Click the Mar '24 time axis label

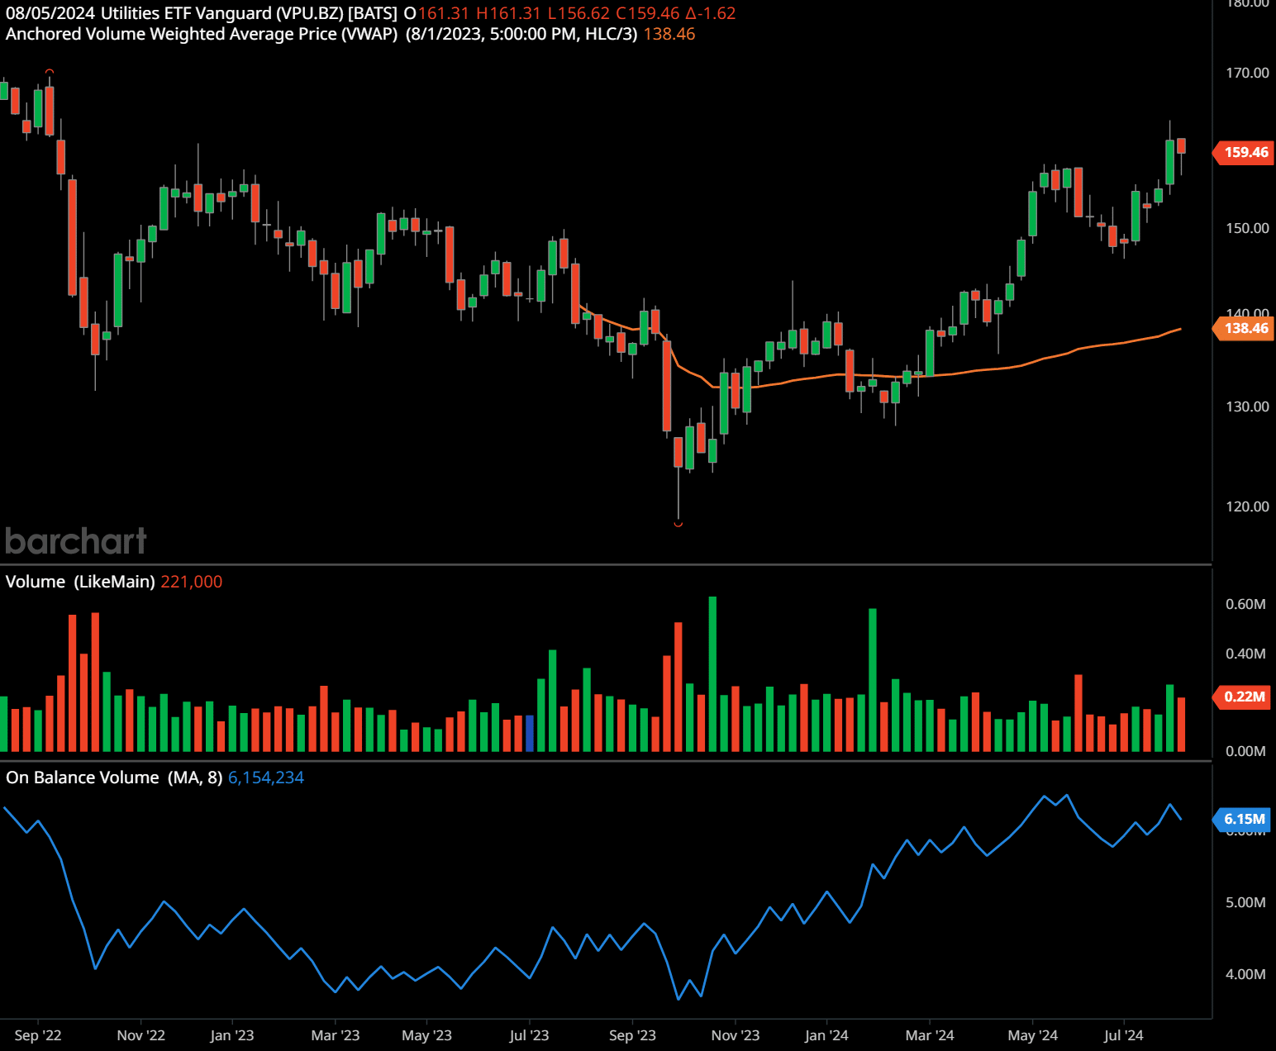pyautogui.click(x=930, y=1035)
